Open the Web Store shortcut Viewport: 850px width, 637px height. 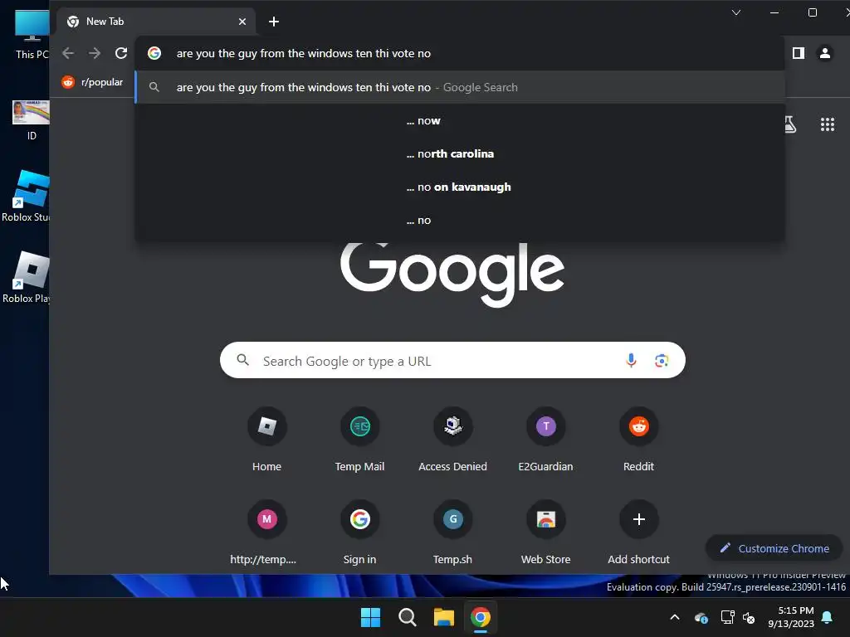(x=546, y=534)
